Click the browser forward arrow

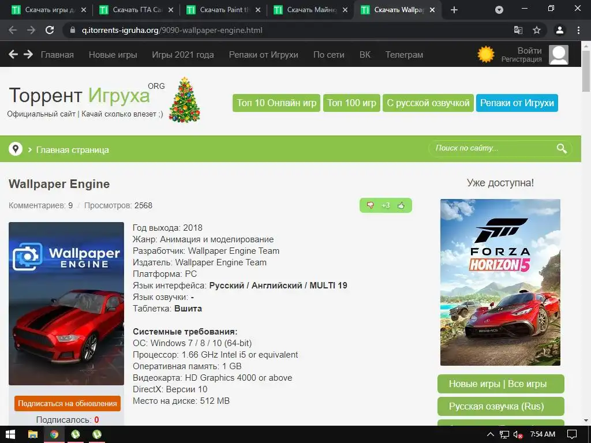point(31,30)
